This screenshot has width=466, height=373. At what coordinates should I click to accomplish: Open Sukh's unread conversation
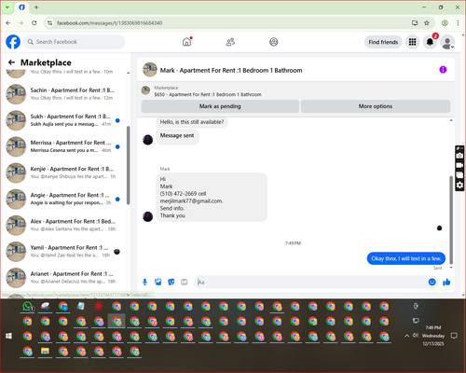coord(63,120)
